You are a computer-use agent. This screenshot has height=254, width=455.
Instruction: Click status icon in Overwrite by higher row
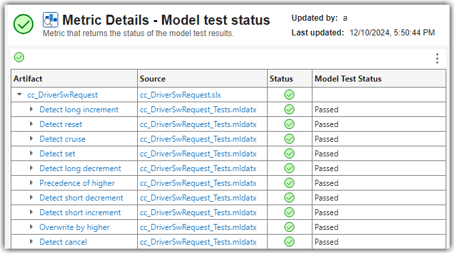coord(289,227)
